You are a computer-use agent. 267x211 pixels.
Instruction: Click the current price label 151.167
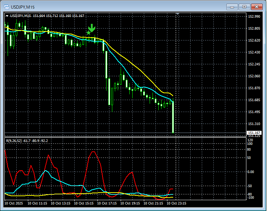pyautogui.click(x=254, y=133)
